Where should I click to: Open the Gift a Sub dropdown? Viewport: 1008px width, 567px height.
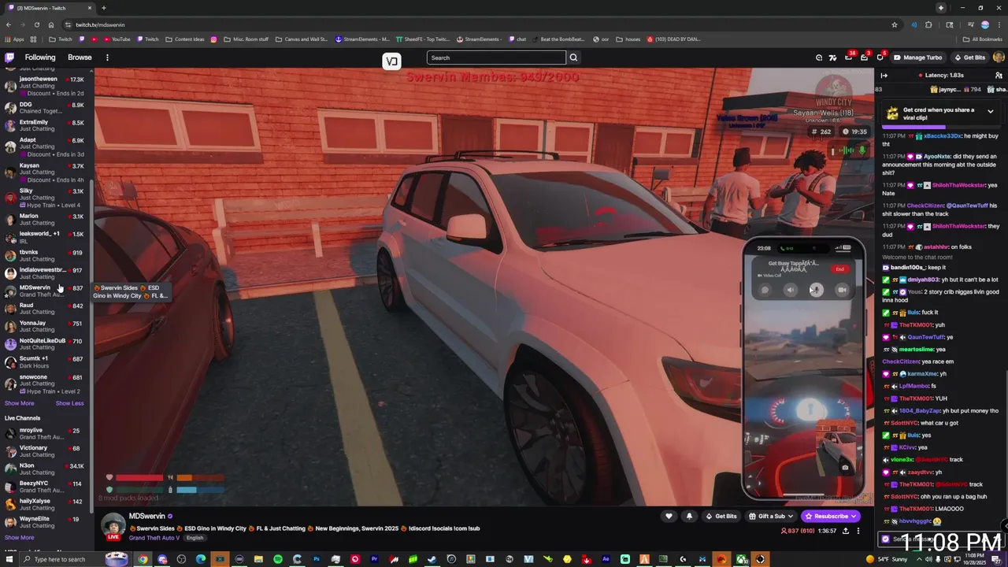[772, 517]
